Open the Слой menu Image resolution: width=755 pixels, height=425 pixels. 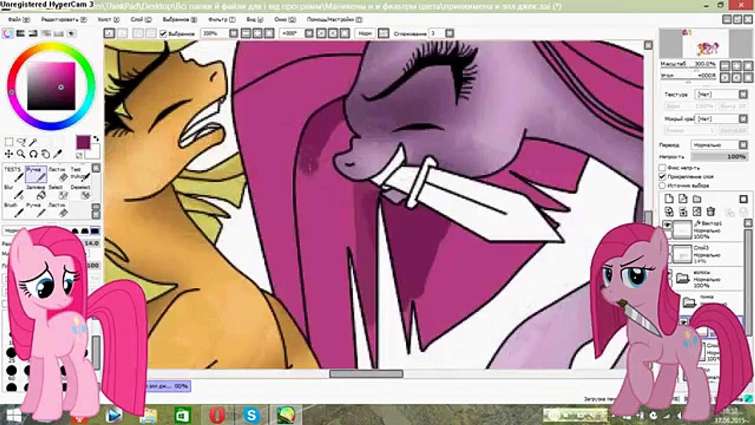pyautogui.click(x=141, y=19)
